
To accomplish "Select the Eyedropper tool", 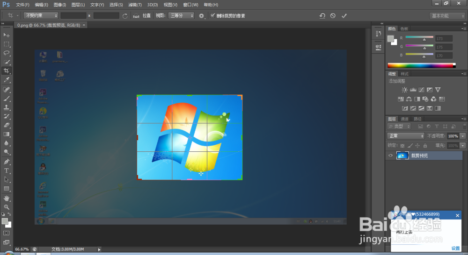I will (6, 80).
